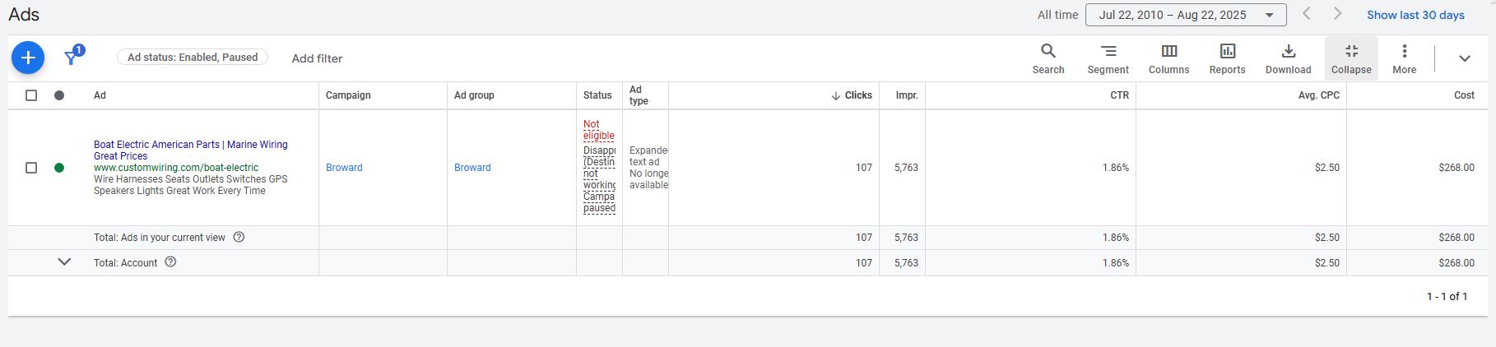Sort by the Impr. column header

click(x=907, y=95)
